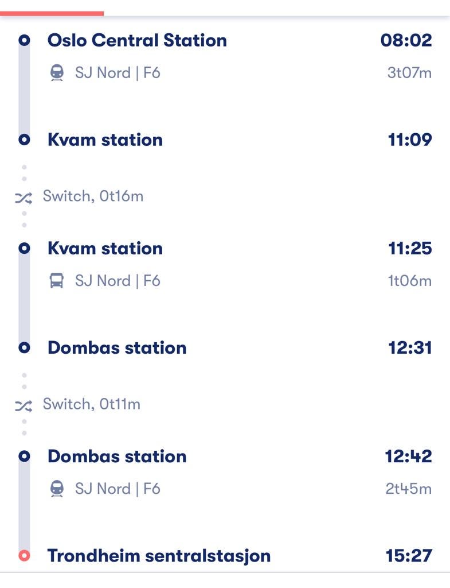Click the Switch, 0t11m transfer label
Image resolution: width=450 pixels, height=588 pixels.
[91, 404]
